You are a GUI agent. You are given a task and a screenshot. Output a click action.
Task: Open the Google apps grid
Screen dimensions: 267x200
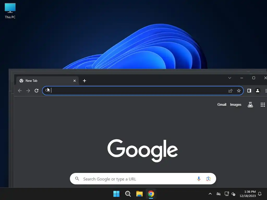click(x=263, y=105)
